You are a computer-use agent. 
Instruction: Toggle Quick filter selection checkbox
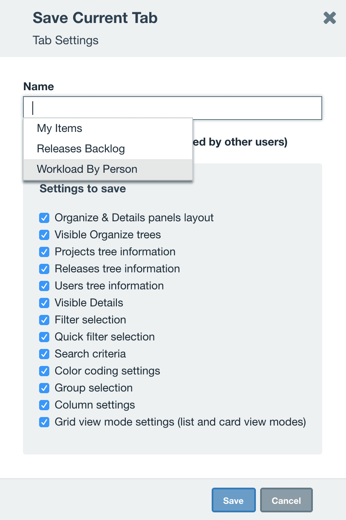44,337
